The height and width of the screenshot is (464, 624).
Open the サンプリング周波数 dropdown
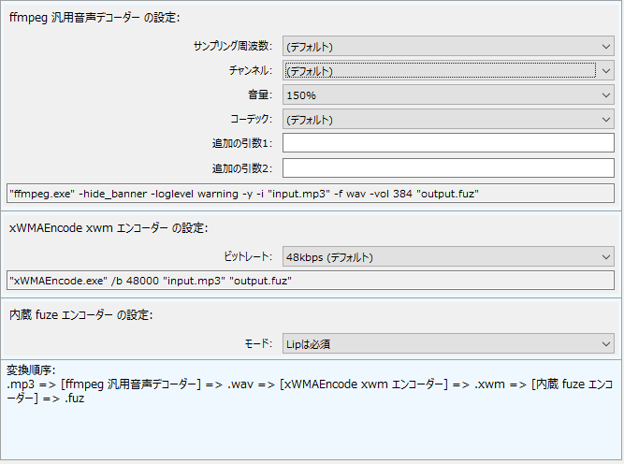pyautogui.click(x=448, y=46)
